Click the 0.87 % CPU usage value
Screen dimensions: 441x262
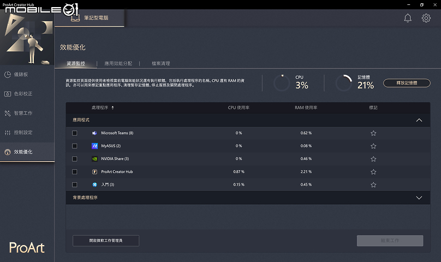click(239, 172)
